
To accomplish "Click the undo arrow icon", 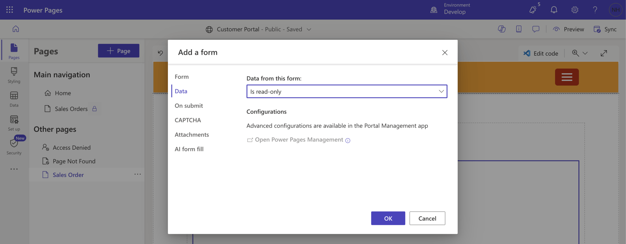I will click(160, 53).
